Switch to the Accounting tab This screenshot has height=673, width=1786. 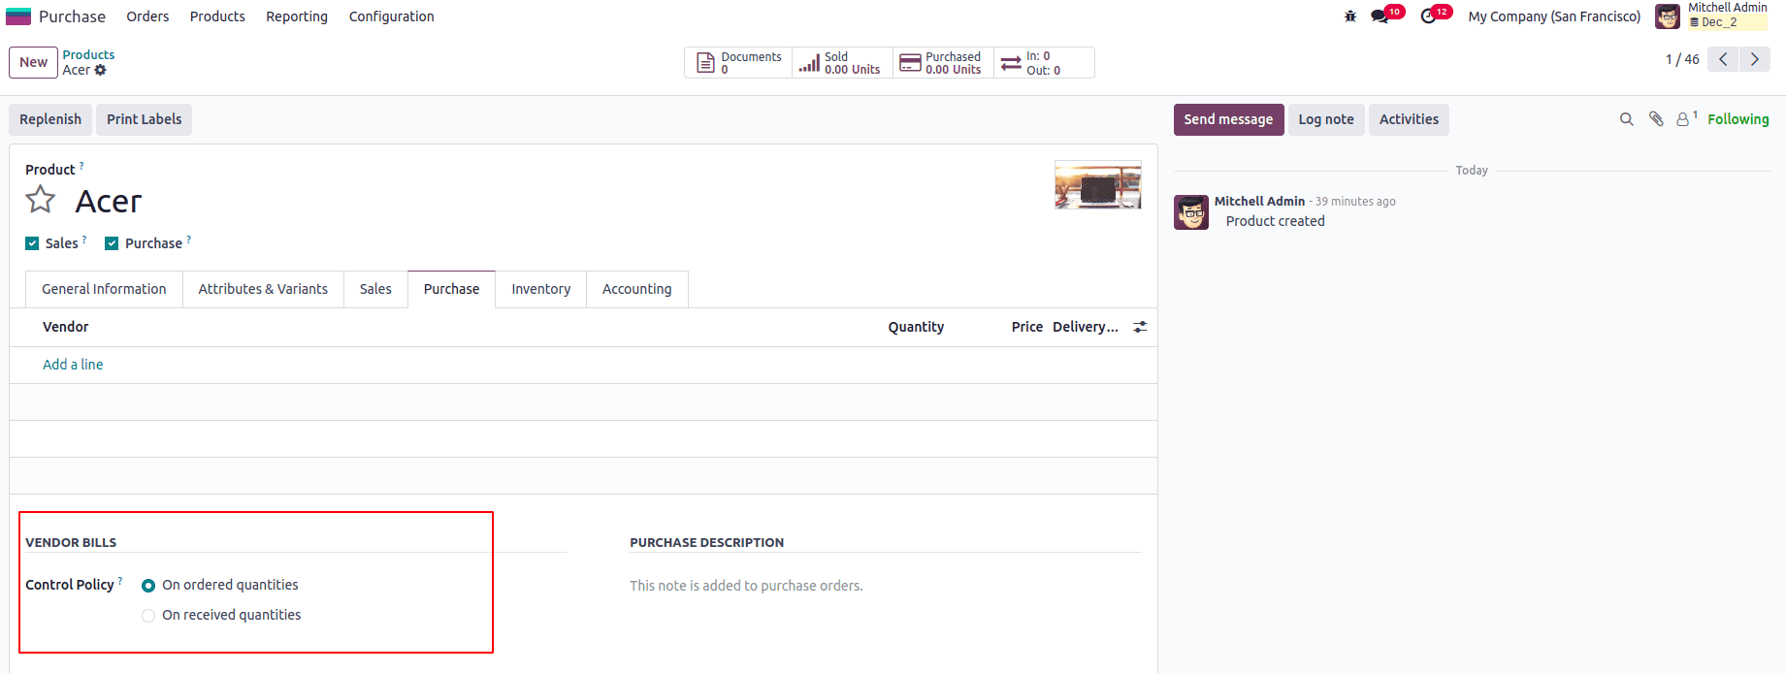tap(636, 289)
